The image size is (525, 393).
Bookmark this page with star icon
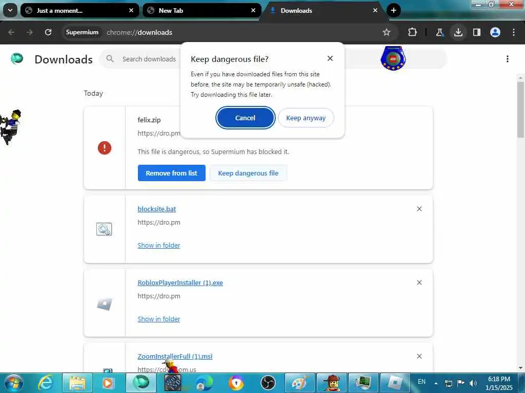click(x=387, y=32)
